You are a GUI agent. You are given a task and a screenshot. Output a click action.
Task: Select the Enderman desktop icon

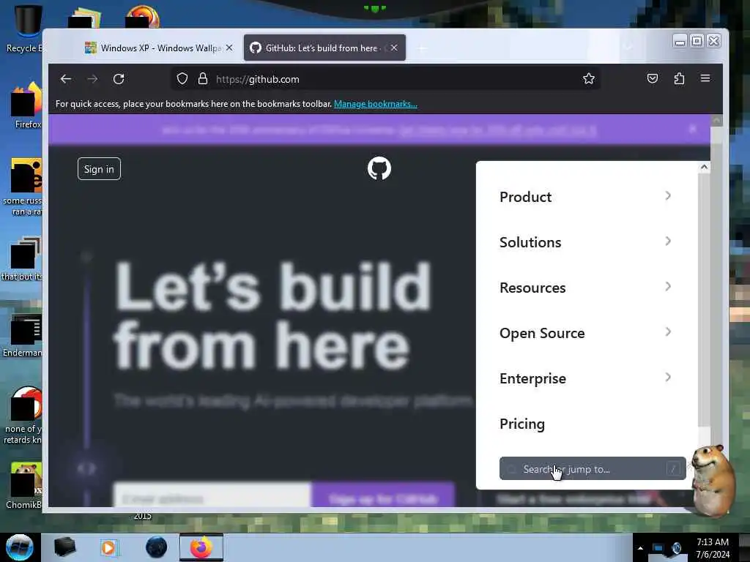23,336
